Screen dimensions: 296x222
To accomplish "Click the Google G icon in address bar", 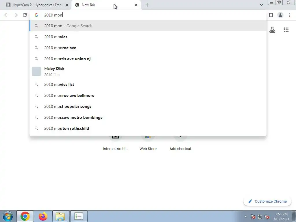I will coord(36,15).
